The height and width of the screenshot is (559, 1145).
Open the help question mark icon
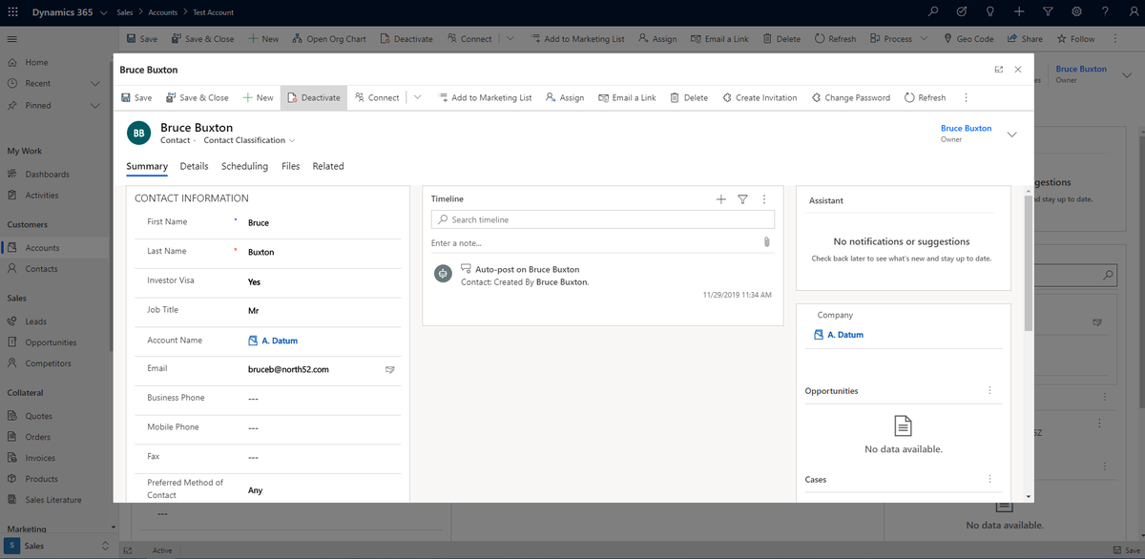tap(1105, 12)
